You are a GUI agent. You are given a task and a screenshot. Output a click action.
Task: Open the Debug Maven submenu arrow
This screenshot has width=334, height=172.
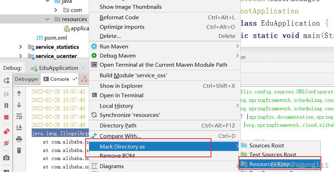(x=237, y=55)
